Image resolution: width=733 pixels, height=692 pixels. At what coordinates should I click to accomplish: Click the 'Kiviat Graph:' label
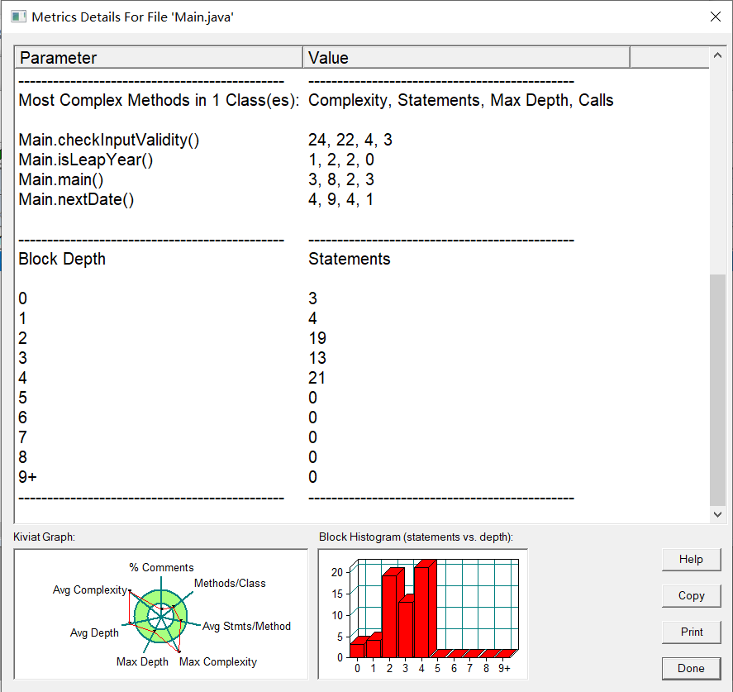[44, 537]
